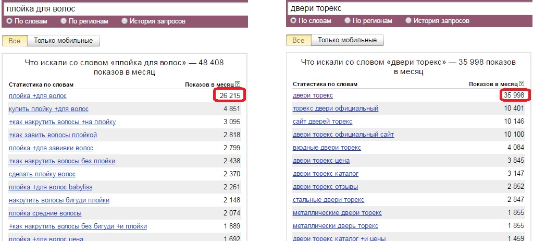Open link 'торекс двери официальный'
Viewport: 533px width, 241px height.
[x=336, y=109]
